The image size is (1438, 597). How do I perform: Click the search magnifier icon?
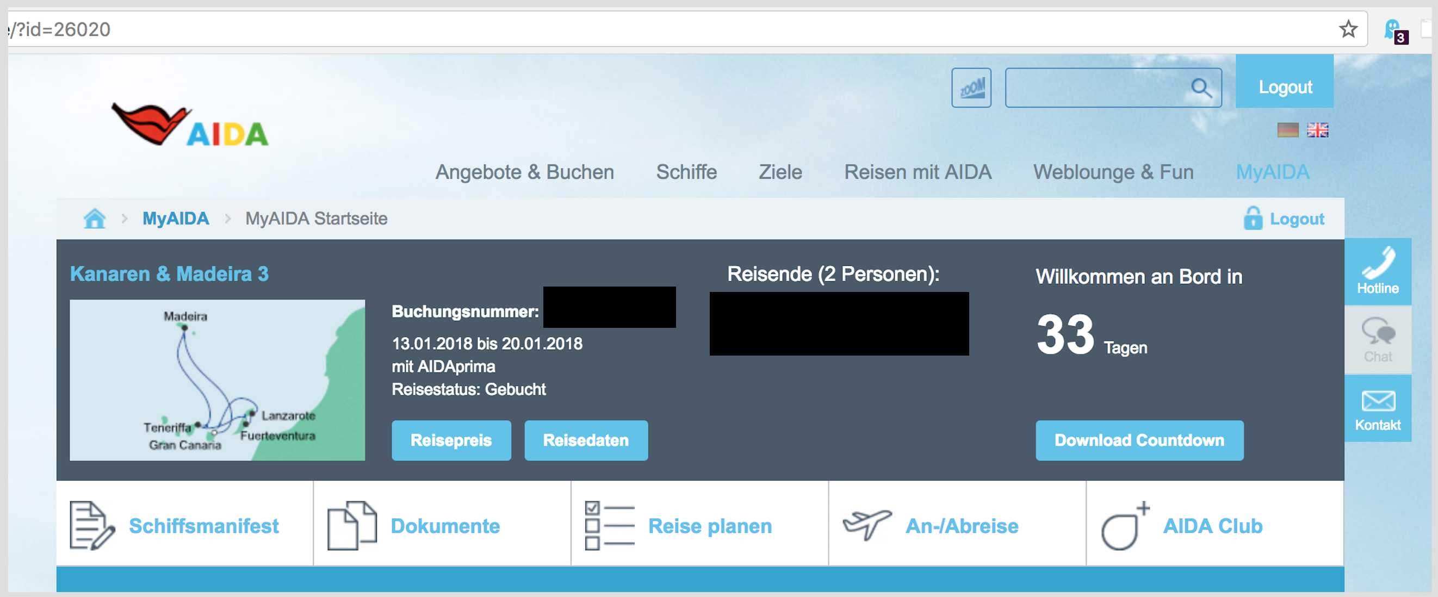coord(1201,88)
